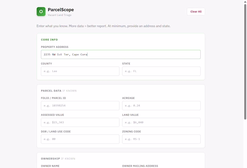Click the Assessed Value field
Image resolution: width=247 pixels, height=168 pixels.
80,122
